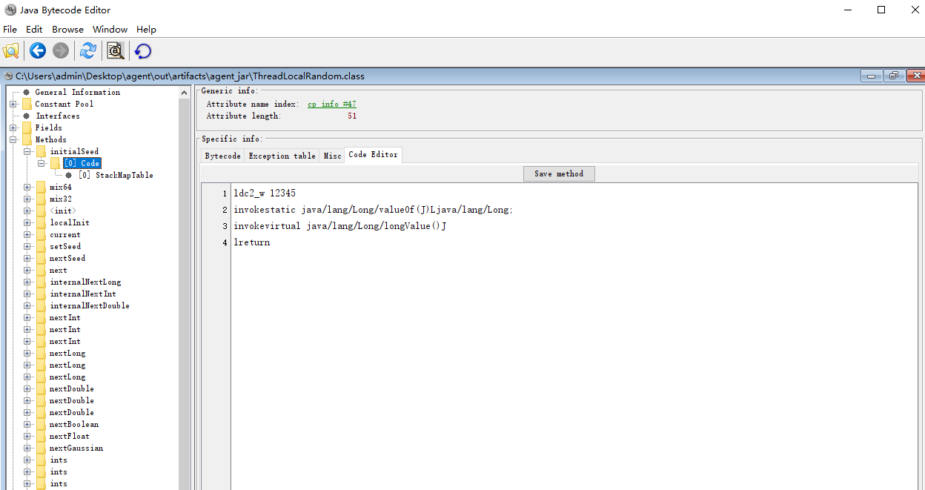
Task: Click the blue circular undo arrow icon
Action: click(143, 50)
